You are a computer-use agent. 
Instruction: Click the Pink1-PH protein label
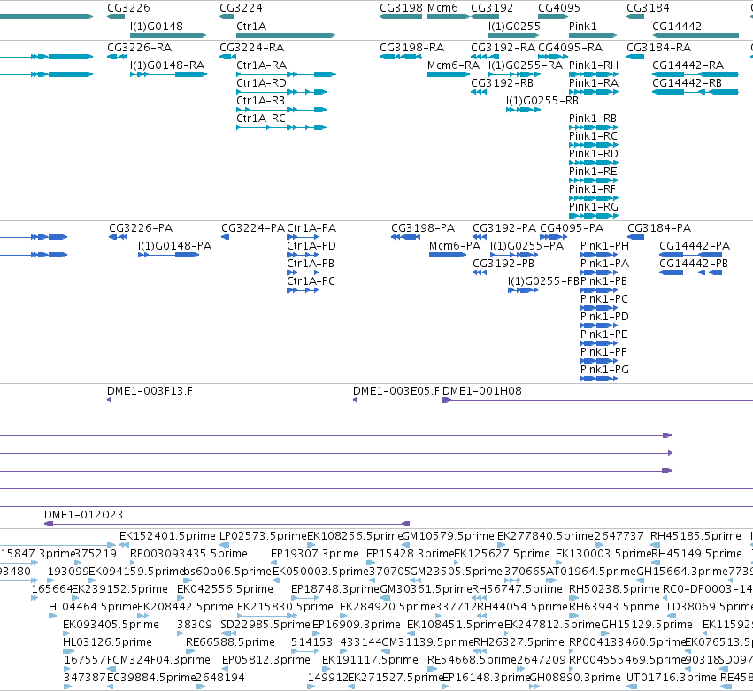coord(604,246)
